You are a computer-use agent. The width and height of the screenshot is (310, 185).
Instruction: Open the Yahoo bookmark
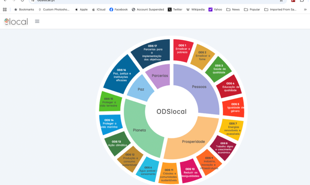click(215, 9)
